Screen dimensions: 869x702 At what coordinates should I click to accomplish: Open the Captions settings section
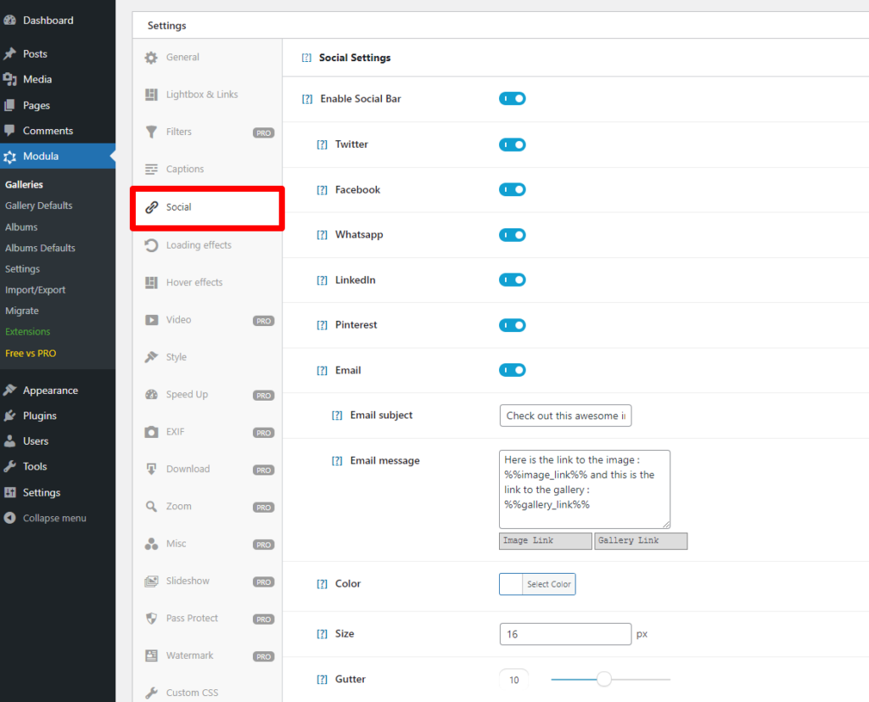click(183, 169)
